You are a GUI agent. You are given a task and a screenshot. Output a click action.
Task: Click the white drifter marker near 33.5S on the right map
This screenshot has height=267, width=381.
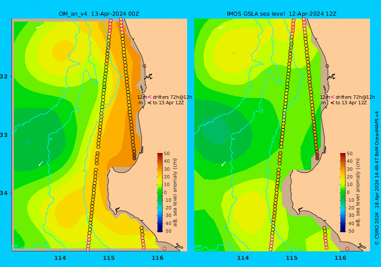click(x=224, y=164)
